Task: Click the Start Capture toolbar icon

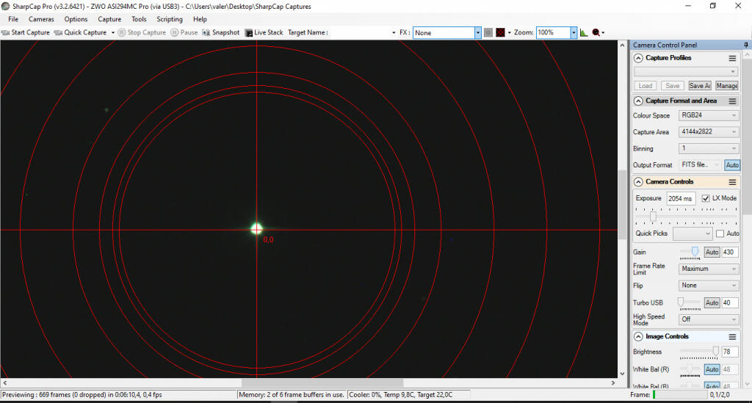Action: (x=6, y=32)
